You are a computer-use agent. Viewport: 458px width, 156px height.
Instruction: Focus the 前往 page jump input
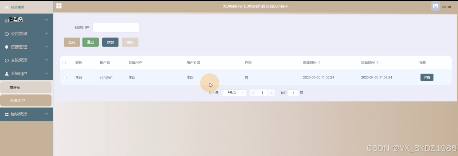(293, 93)
